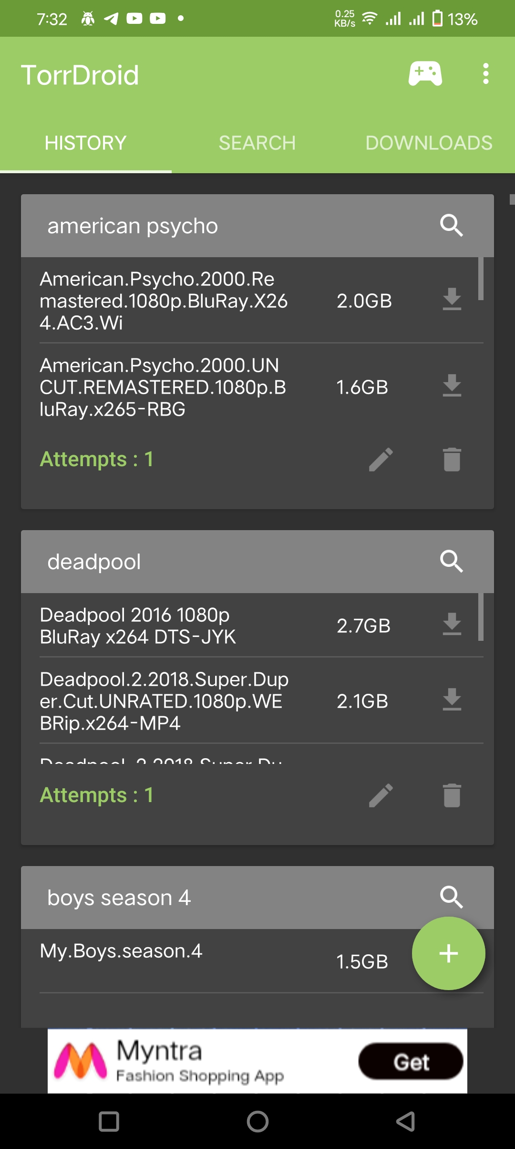Open the three-dot overflow menu
The width and height of the screenshot is (515, 1149).
[x=485, y=74]
